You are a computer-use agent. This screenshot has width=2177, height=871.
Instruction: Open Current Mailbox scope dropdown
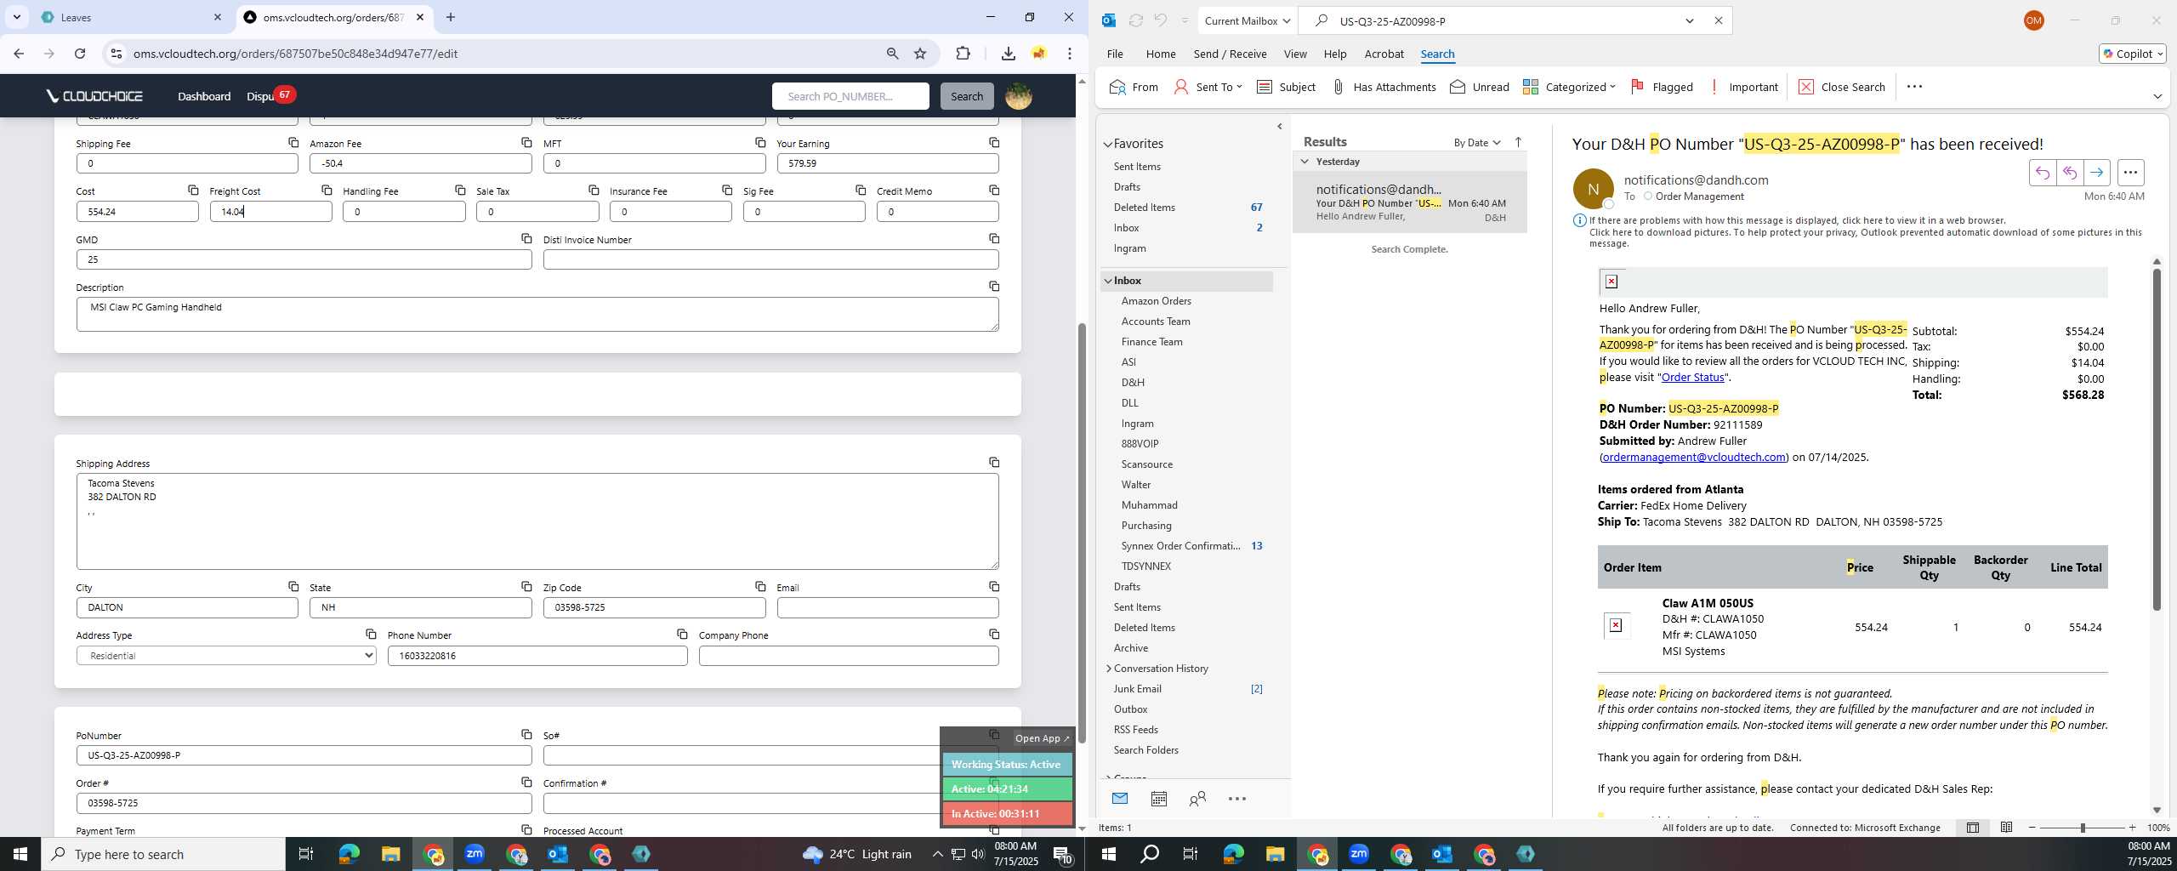pos(1248,20)
